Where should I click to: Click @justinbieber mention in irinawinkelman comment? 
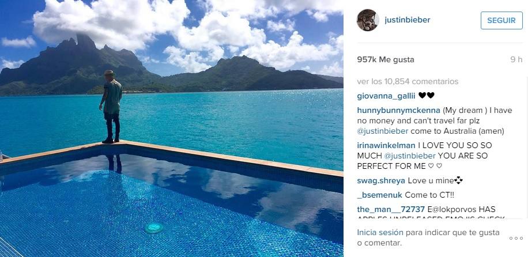pyautogui.click(x=410, y=156)
